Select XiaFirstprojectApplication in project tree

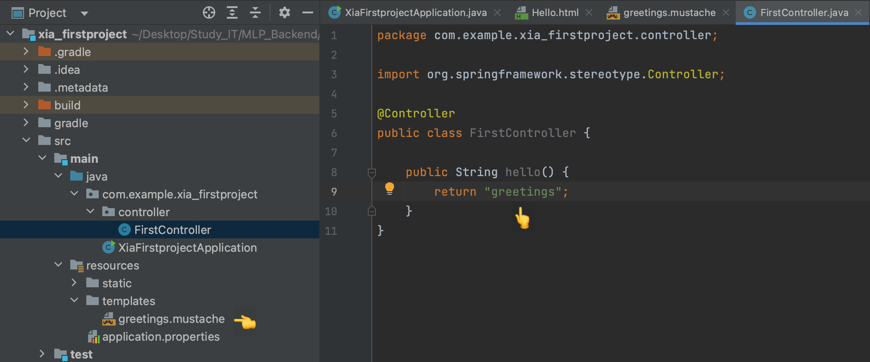[160, 247]
